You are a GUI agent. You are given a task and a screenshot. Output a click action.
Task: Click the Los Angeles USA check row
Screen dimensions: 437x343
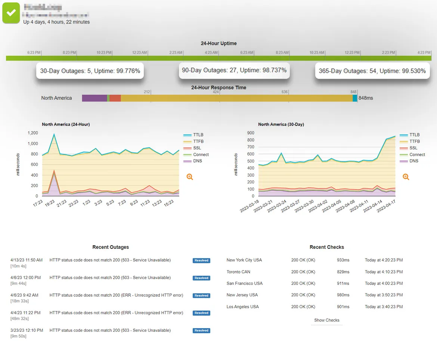pyautogui.click(x=314, y=307)
